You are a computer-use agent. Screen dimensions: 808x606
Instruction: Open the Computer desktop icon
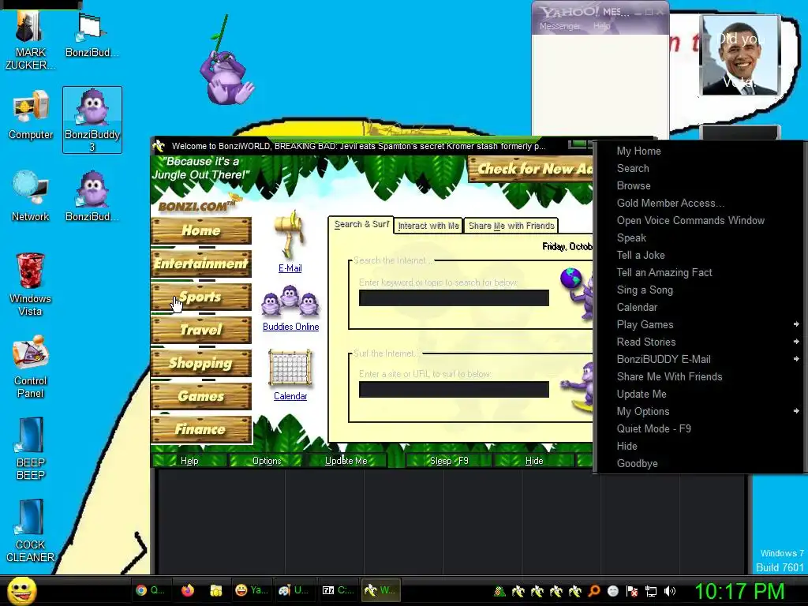[31, 114]
